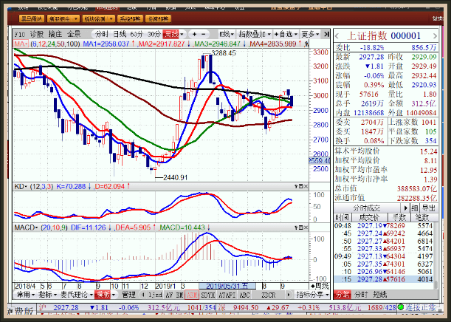Click the 细 detail button
The width and height of the screenshot is (451, 322).
(x=415, y=208)
